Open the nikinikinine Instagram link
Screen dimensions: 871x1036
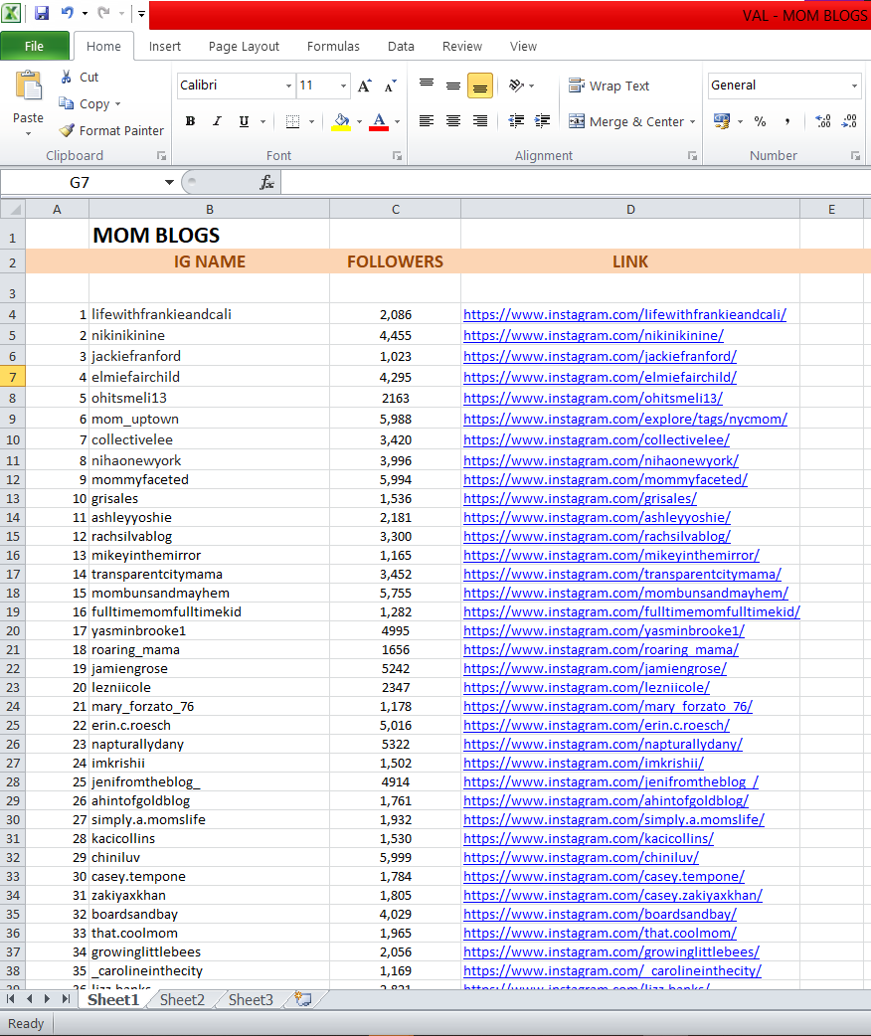[x=594, y=336]
